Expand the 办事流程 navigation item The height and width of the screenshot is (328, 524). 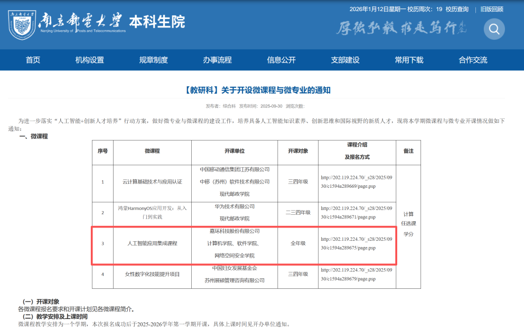[x=217, y=60]
